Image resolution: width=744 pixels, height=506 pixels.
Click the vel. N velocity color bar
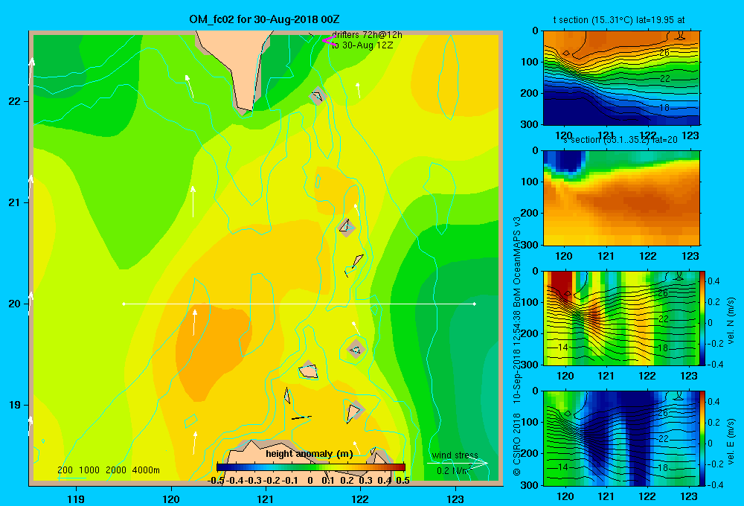pyautogui.click(x=703, y=318)
